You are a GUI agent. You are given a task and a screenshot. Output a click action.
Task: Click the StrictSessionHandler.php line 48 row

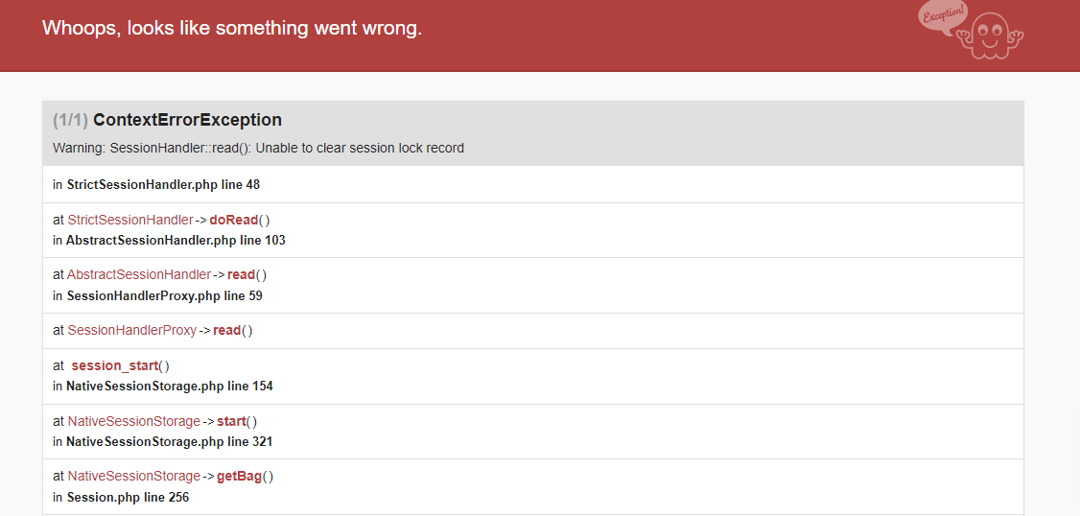click(163, 184)
